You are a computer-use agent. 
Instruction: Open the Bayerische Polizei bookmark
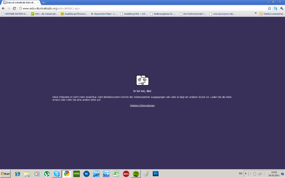click(x=104, y=14)
